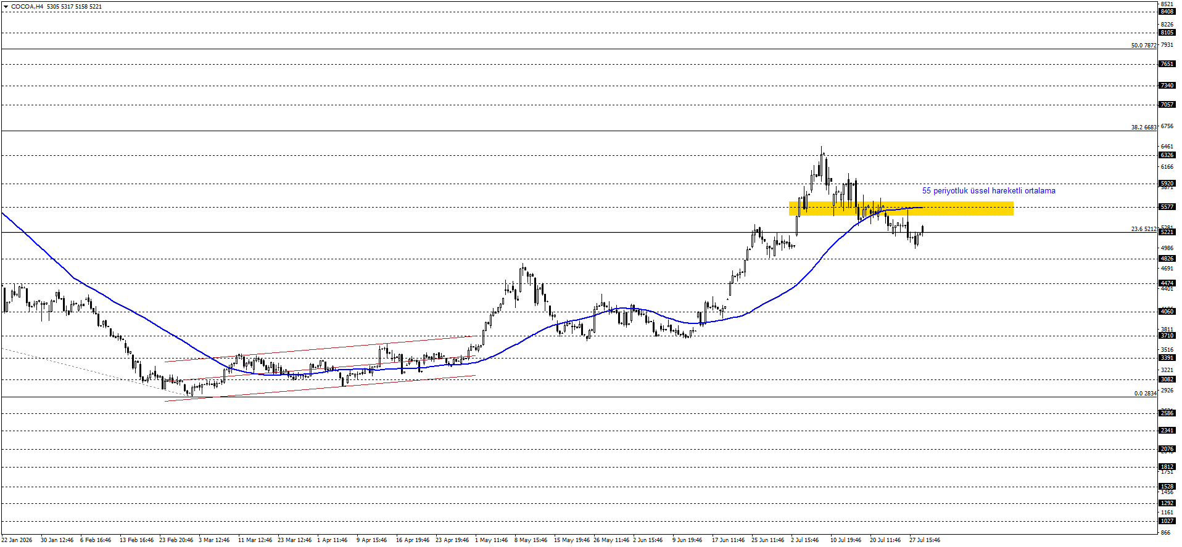Viewport: 1182px width, 547px height.
Task: Click the 8408 price level tag
Action: [x=1167, y=12]
